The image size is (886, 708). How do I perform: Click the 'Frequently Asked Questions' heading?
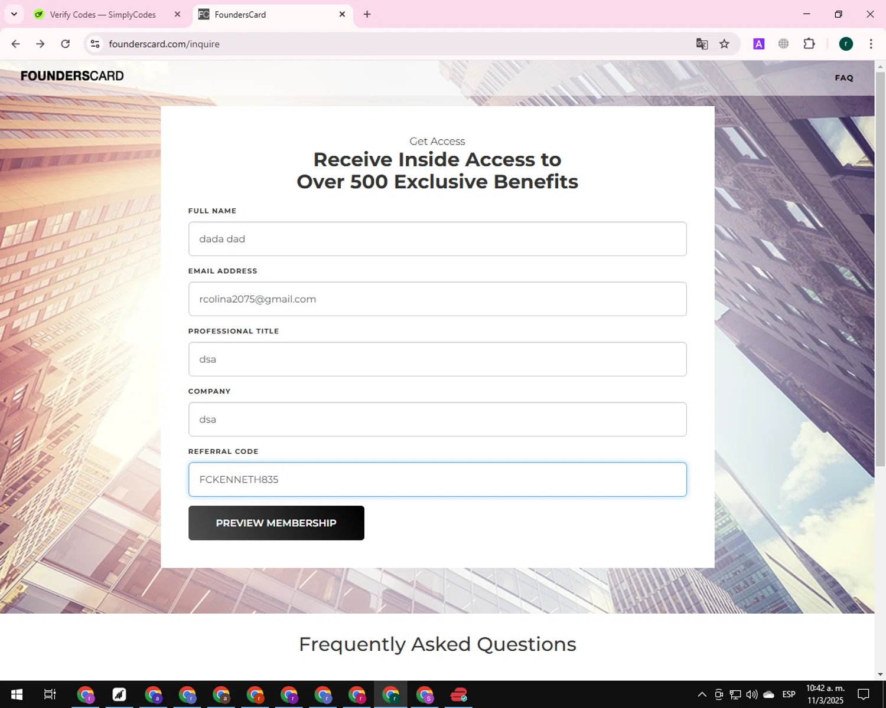437,644
